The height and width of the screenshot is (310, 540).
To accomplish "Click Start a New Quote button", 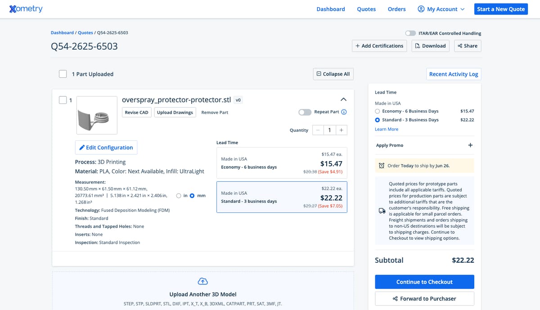I will point(501,9).
